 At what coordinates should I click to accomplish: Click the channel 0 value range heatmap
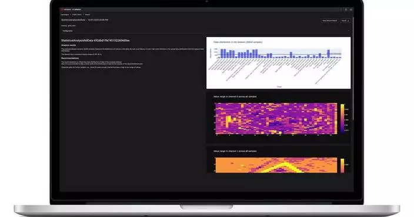click(x=276, y=119)
